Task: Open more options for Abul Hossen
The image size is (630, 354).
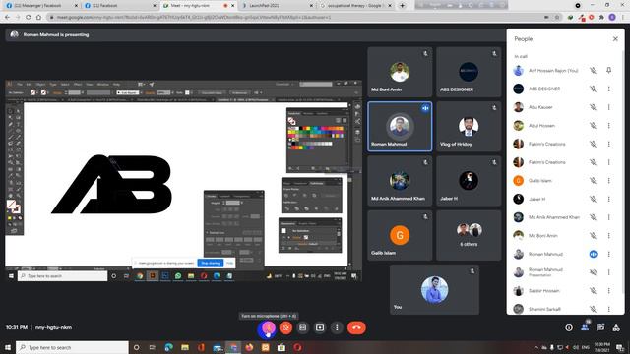Action: pos(609,126)
